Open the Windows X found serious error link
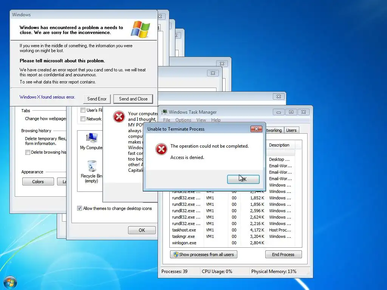 click(47, 97)
